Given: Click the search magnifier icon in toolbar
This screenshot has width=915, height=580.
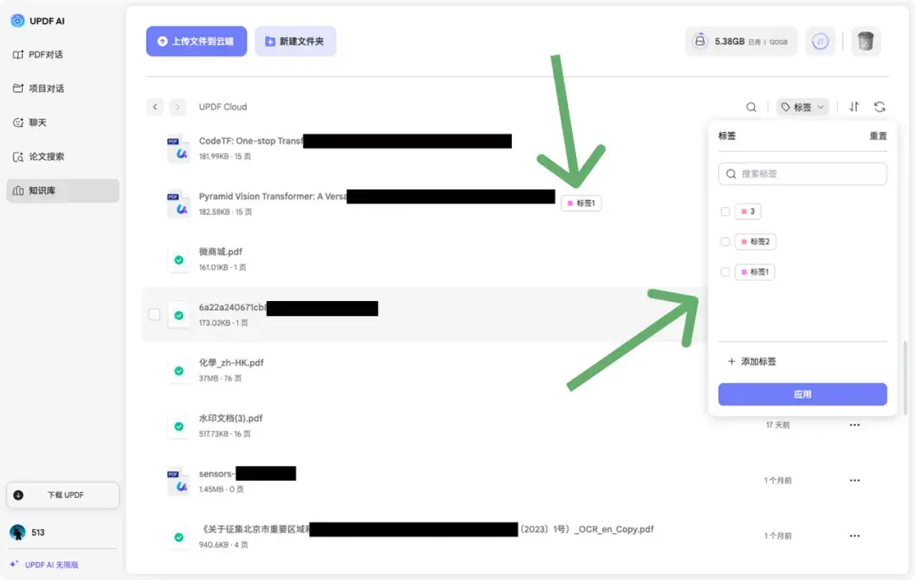Looking at the screenshot, I should (x=751, y=107).
